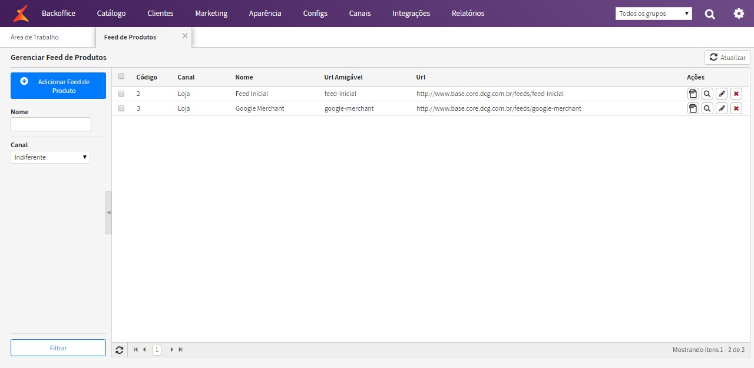The height and width of the screenshot is (368, 754).
Task: Edit the Feed Inicial row with pencil
Action: click(x=722, y=94)
